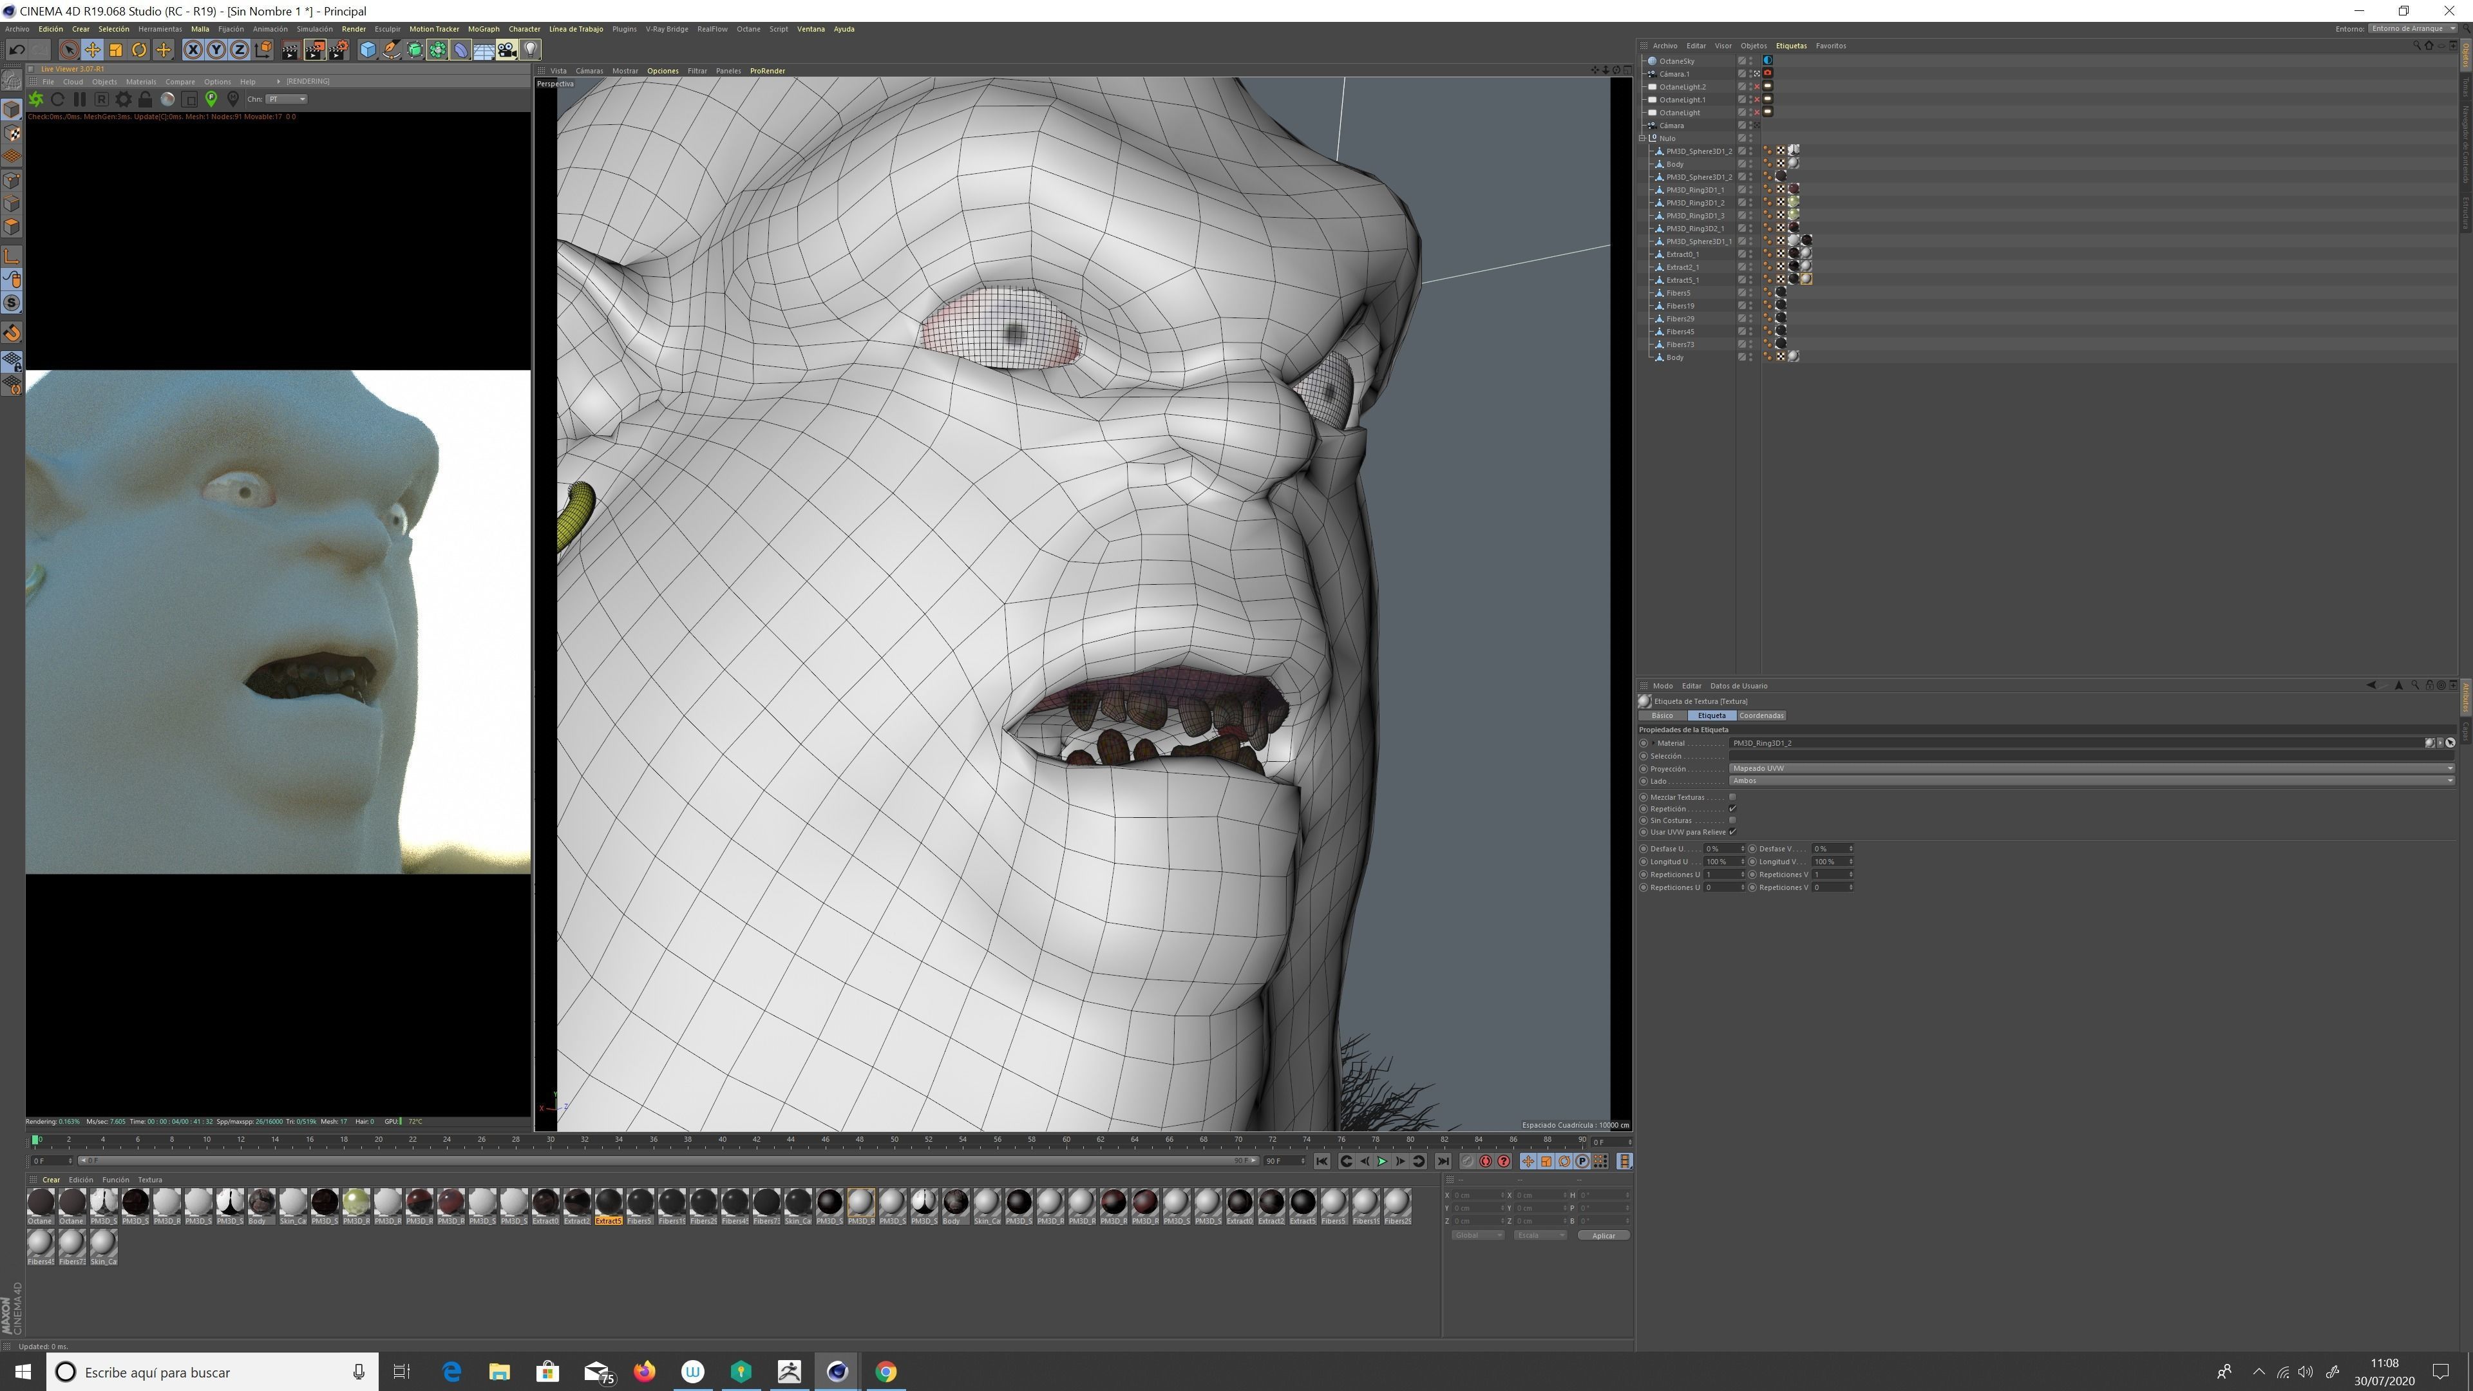Toggle OctaneLight.2 red X enable mark

click(1757, 86)
